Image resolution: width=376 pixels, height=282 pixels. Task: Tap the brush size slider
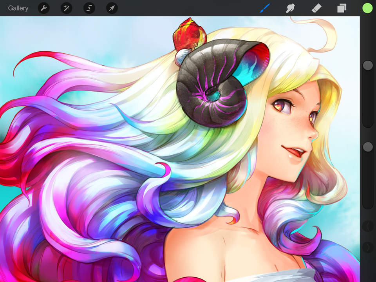[367, 65]
